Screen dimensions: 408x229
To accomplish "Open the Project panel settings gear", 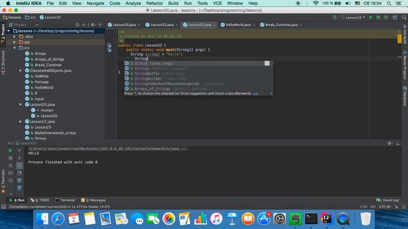I will click(92, 25).
